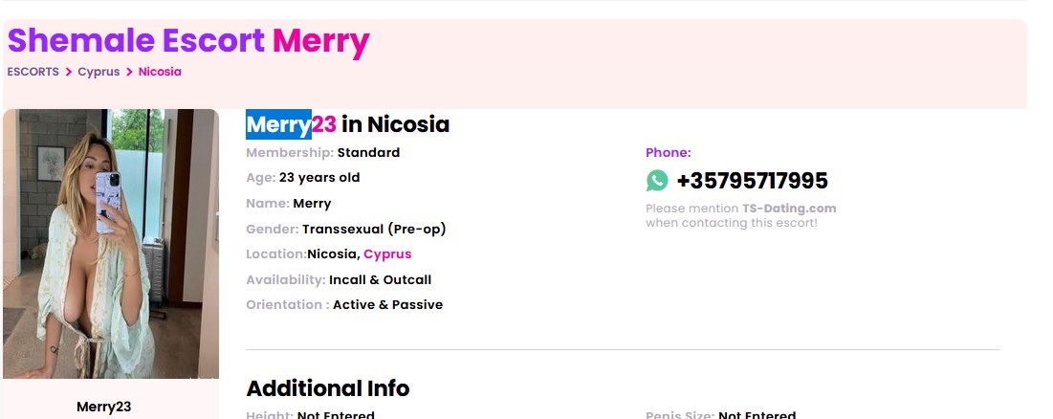This screenshot has height=419, width=1053.
Task: Click the chevron after ESCORTS breadcrumb
Action: [x=69, y=72]
